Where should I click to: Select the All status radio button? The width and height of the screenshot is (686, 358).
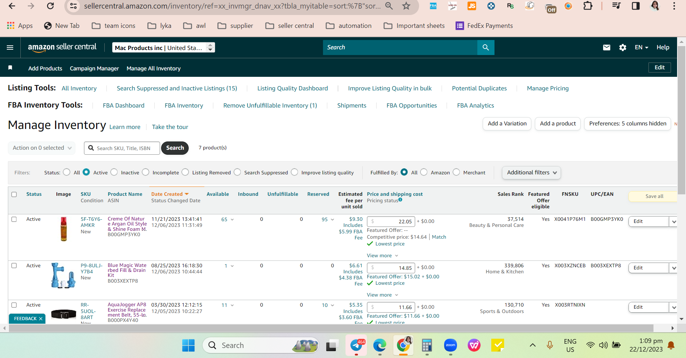[67, 172]
